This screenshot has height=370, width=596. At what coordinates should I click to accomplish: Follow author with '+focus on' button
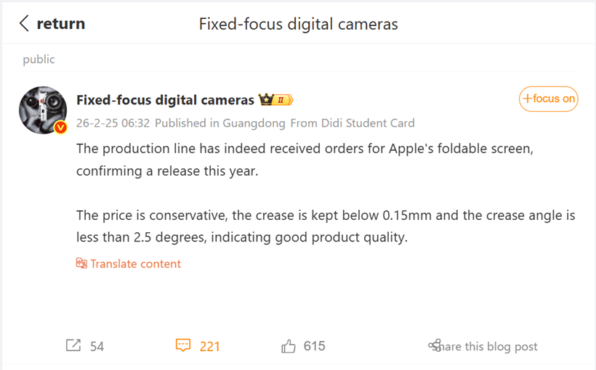(x=548, y=99)
